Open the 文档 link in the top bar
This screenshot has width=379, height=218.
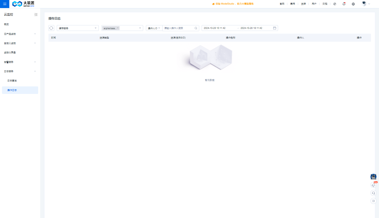[325, 4]
